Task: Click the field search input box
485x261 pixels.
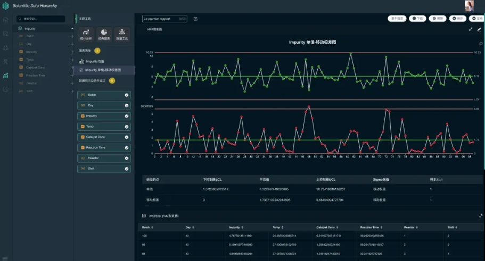Action: (x=42, y=19)
